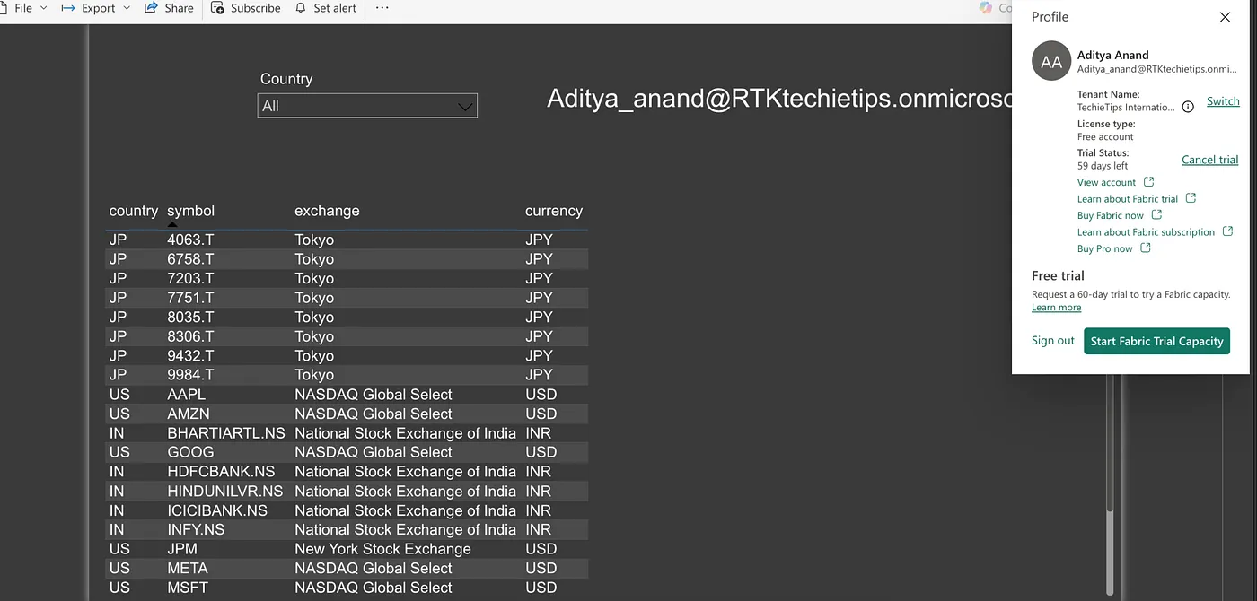Click Start Fabric Trial Capacity button
Image resolution: width=1257 pixels, height=601 pixels.
click(x=1156, y=341)
